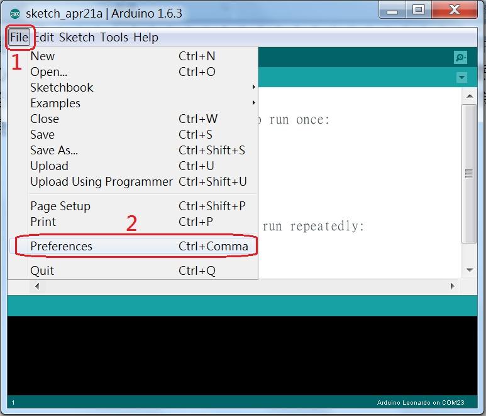Viewport: 486px width, 416px height.
Task: Select Print in the File menu
Action: (133, 221)
